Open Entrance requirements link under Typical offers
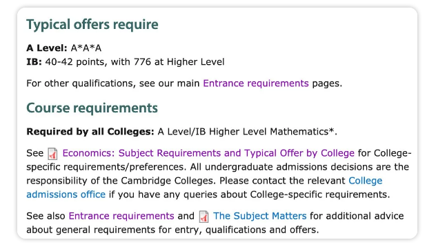Screen dimensions: 436x249 256,83
